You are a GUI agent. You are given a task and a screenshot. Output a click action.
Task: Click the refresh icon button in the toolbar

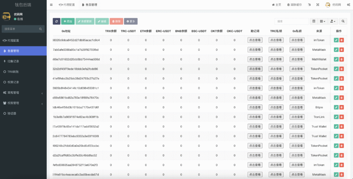pyautogui.click(x=56, y=21)
